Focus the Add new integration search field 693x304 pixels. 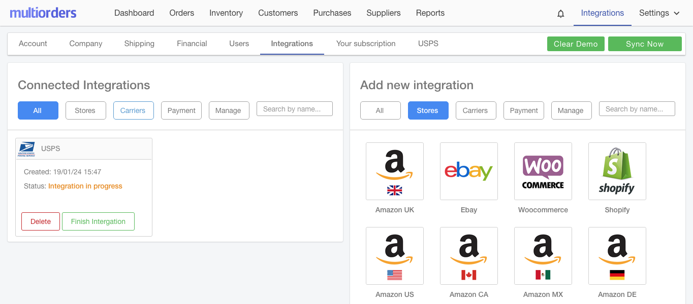pos(637,109)
